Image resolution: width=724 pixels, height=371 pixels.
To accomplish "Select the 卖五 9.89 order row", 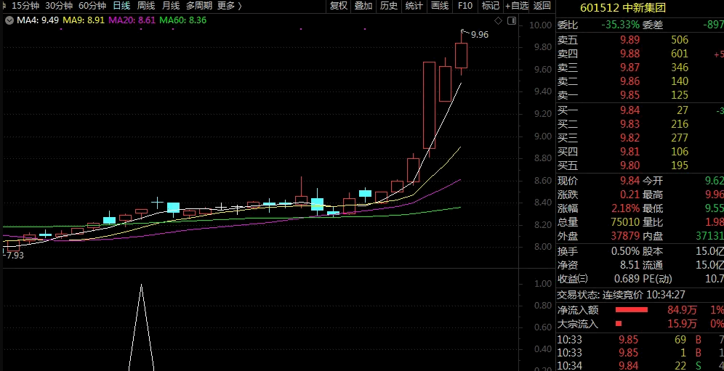I will [640, 40].
